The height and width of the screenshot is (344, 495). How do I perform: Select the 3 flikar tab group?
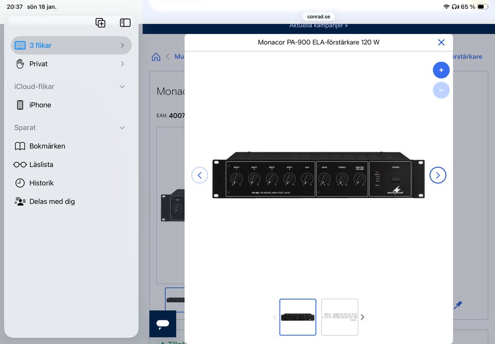[x=71, y=45]
